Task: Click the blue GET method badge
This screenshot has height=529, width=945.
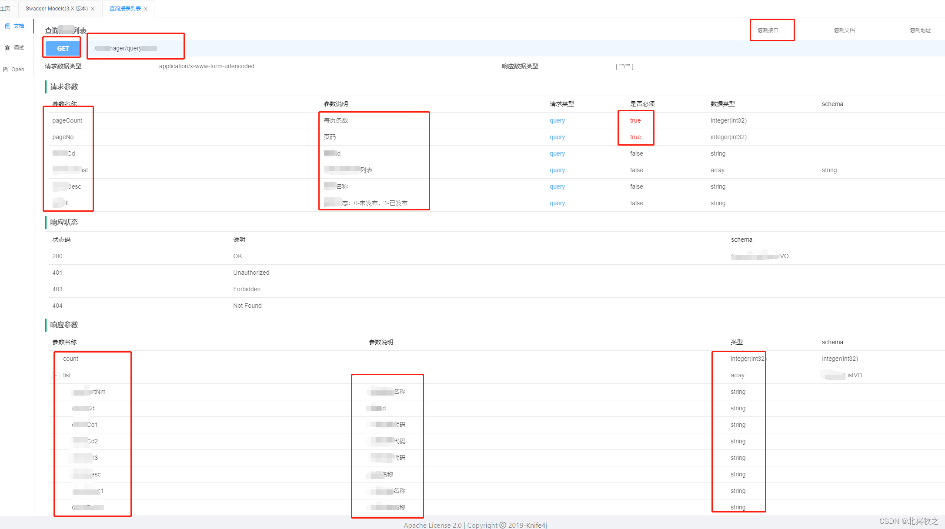Action: pyautogui.click(x=63, y=48)
